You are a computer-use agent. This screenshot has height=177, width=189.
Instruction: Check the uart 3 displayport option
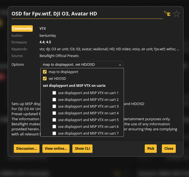[x=54, y=106]
